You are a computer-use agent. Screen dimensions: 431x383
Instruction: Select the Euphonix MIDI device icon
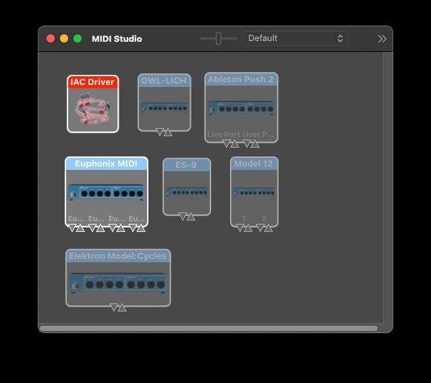107,191
